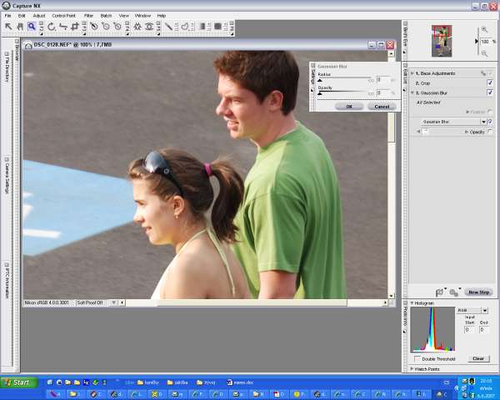
Task: Zoom in using Bird's Eye plus magnifier
Action: coord(484,30)
